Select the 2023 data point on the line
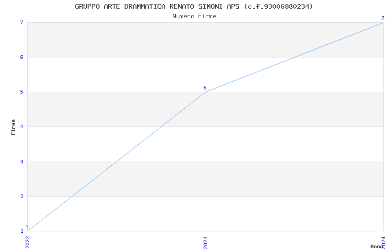 205,92
